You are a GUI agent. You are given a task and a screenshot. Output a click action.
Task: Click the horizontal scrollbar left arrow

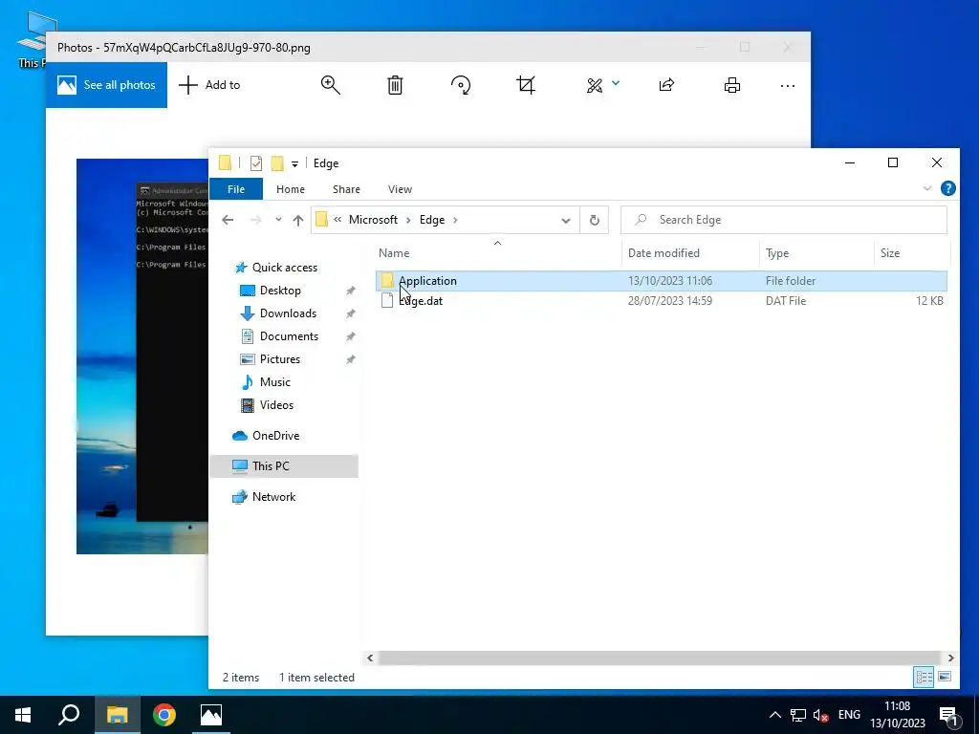pos(370,658)
